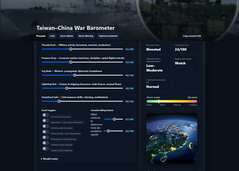
Task: Click the night satellite image of East Asia
Action: tap(172, 138)
